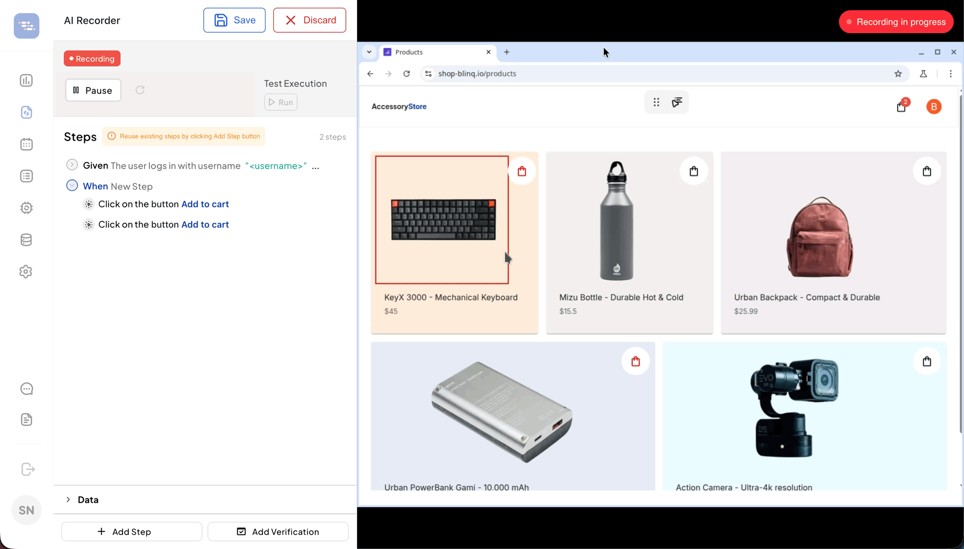This screenshot has height=549, width=964.
Task: Click the Save button
Action: 234,20
